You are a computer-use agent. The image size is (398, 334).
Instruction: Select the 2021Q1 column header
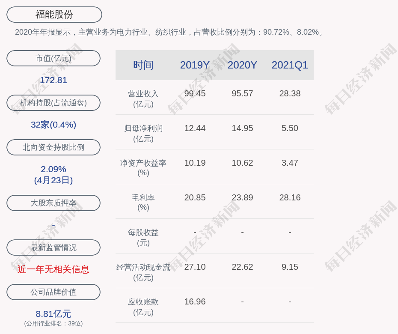(x=290, y=65)
